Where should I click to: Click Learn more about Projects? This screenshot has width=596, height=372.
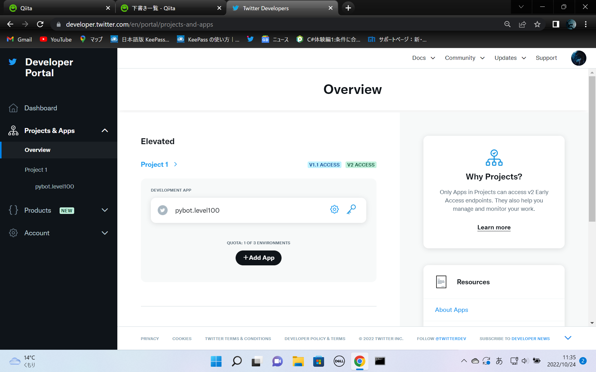pos(494,227)
